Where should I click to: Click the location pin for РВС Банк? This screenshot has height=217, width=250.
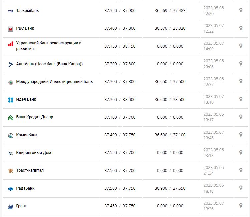point(241,28)
